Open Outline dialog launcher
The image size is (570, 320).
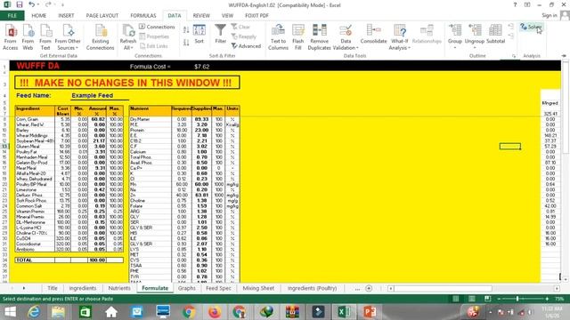(x=514, y=56)
